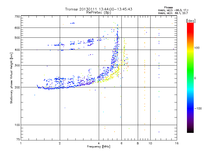Click the x-axis tick label '16'
208x156 pixels.
[177, 143]
